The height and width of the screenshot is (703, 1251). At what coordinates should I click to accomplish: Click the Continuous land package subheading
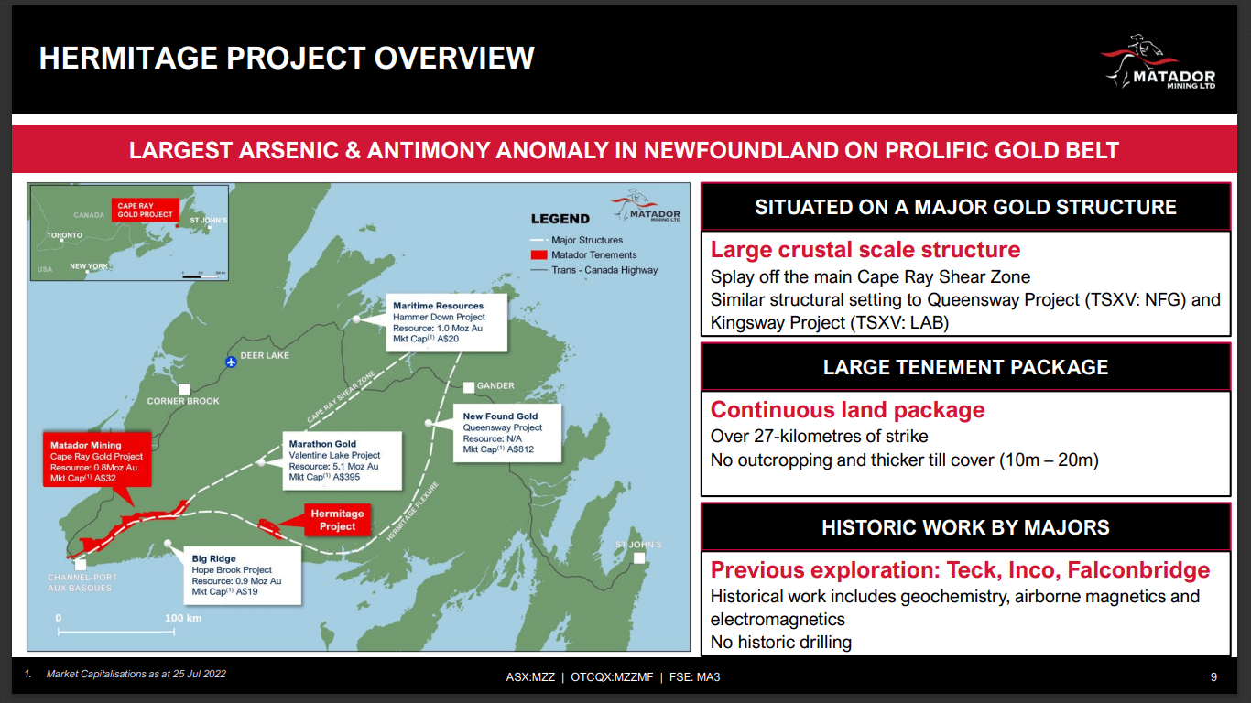(x=848, y=410)
